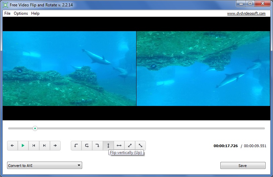Rotate video 90 degrees clockwise
Screen dimensions: 273x177
pos(98,145)
